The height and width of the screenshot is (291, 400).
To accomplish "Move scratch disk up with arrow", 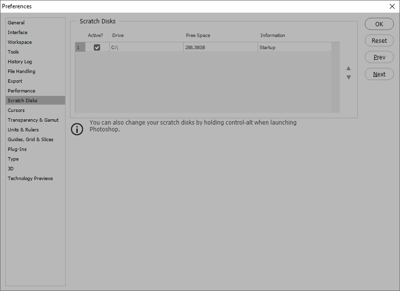I will 348,68.
